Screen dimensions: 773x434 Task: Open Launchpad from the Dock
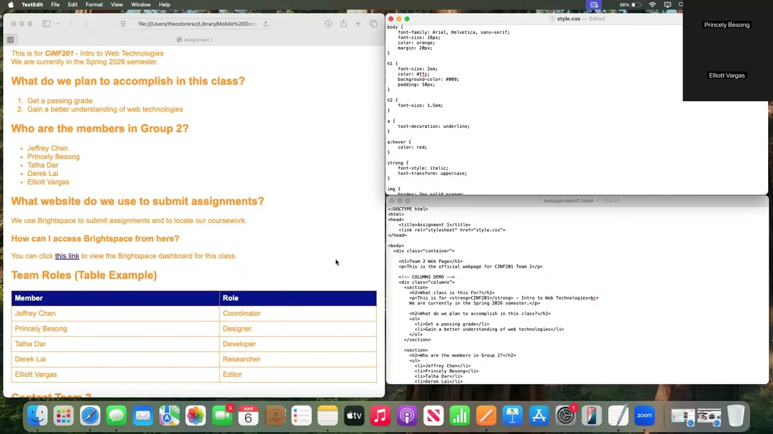coord(63,415)
